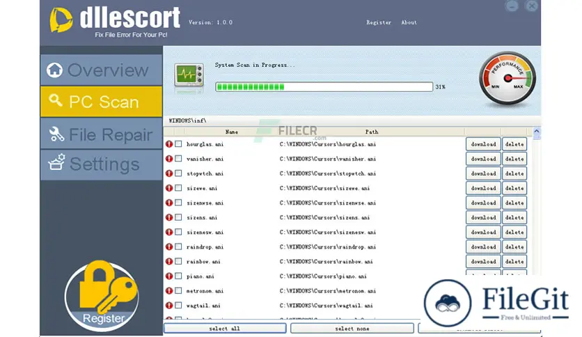The image size is (582, 337).
Task: Check the vanisher.ani checkbox
Action: (x=178, y=159)
